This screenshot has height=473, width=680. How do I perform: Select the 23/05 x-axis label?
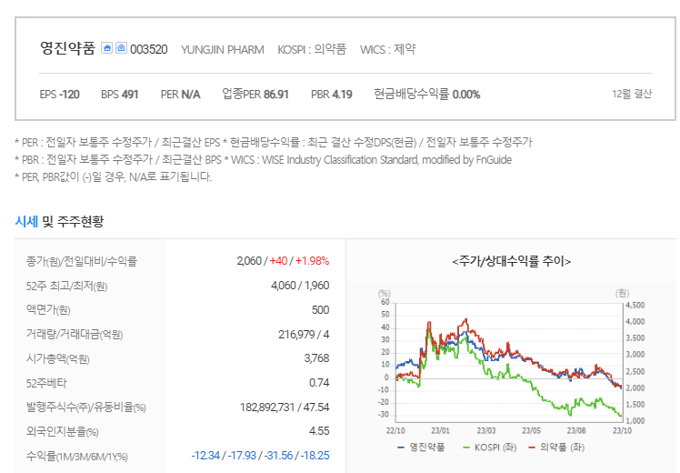click(531, 430)
